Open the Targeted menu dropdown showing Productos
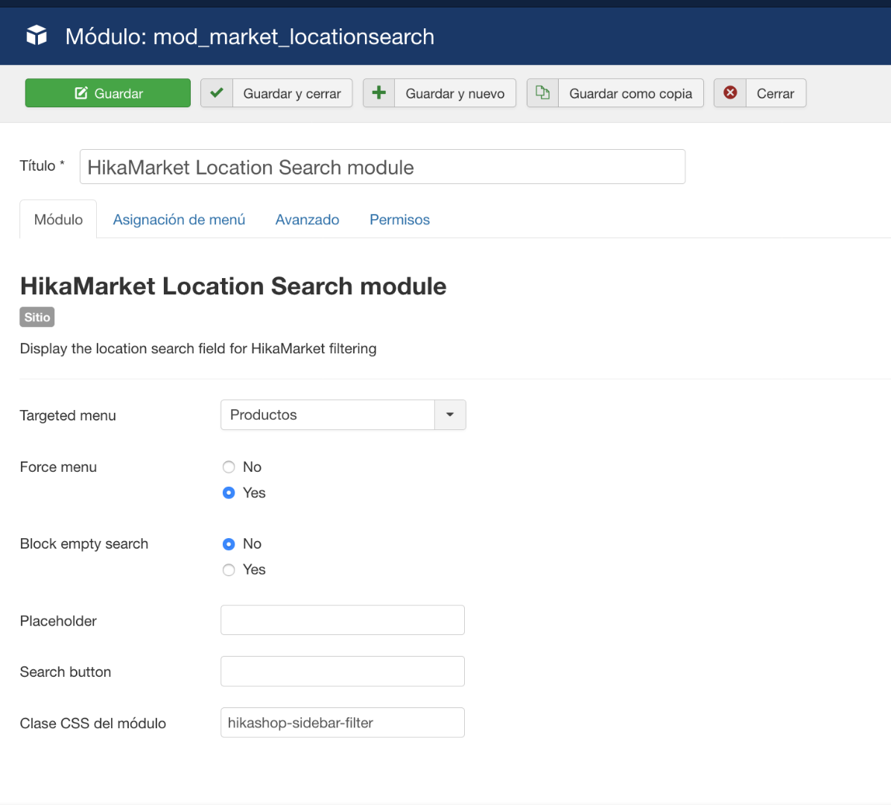Image resolution: width=891 pixels, height=805 pixels. point(343,415)
